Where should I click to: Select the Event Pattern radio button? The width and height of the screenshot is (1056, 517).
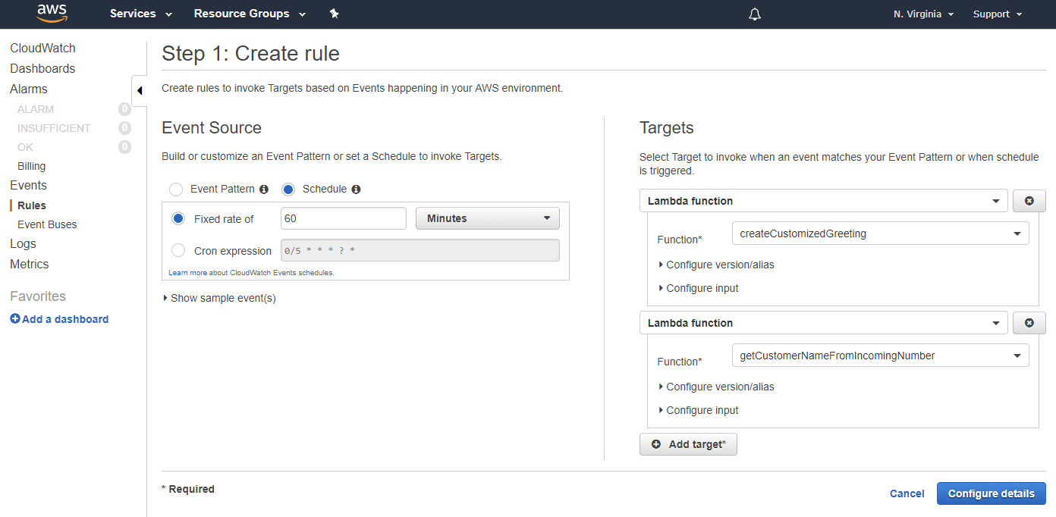click(x=175, y=189)
